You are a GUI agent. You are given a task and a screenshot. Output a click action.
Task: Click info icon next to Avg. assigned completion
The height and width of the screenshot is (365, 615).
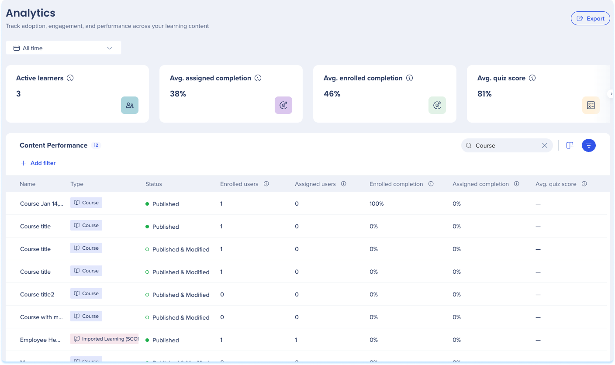tap(258, 78)
